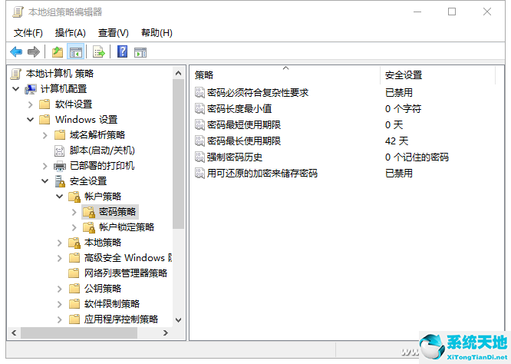Click the tree horizontal scroll right arrow
This screenshot has width=511, height=364.
(166, 333)
